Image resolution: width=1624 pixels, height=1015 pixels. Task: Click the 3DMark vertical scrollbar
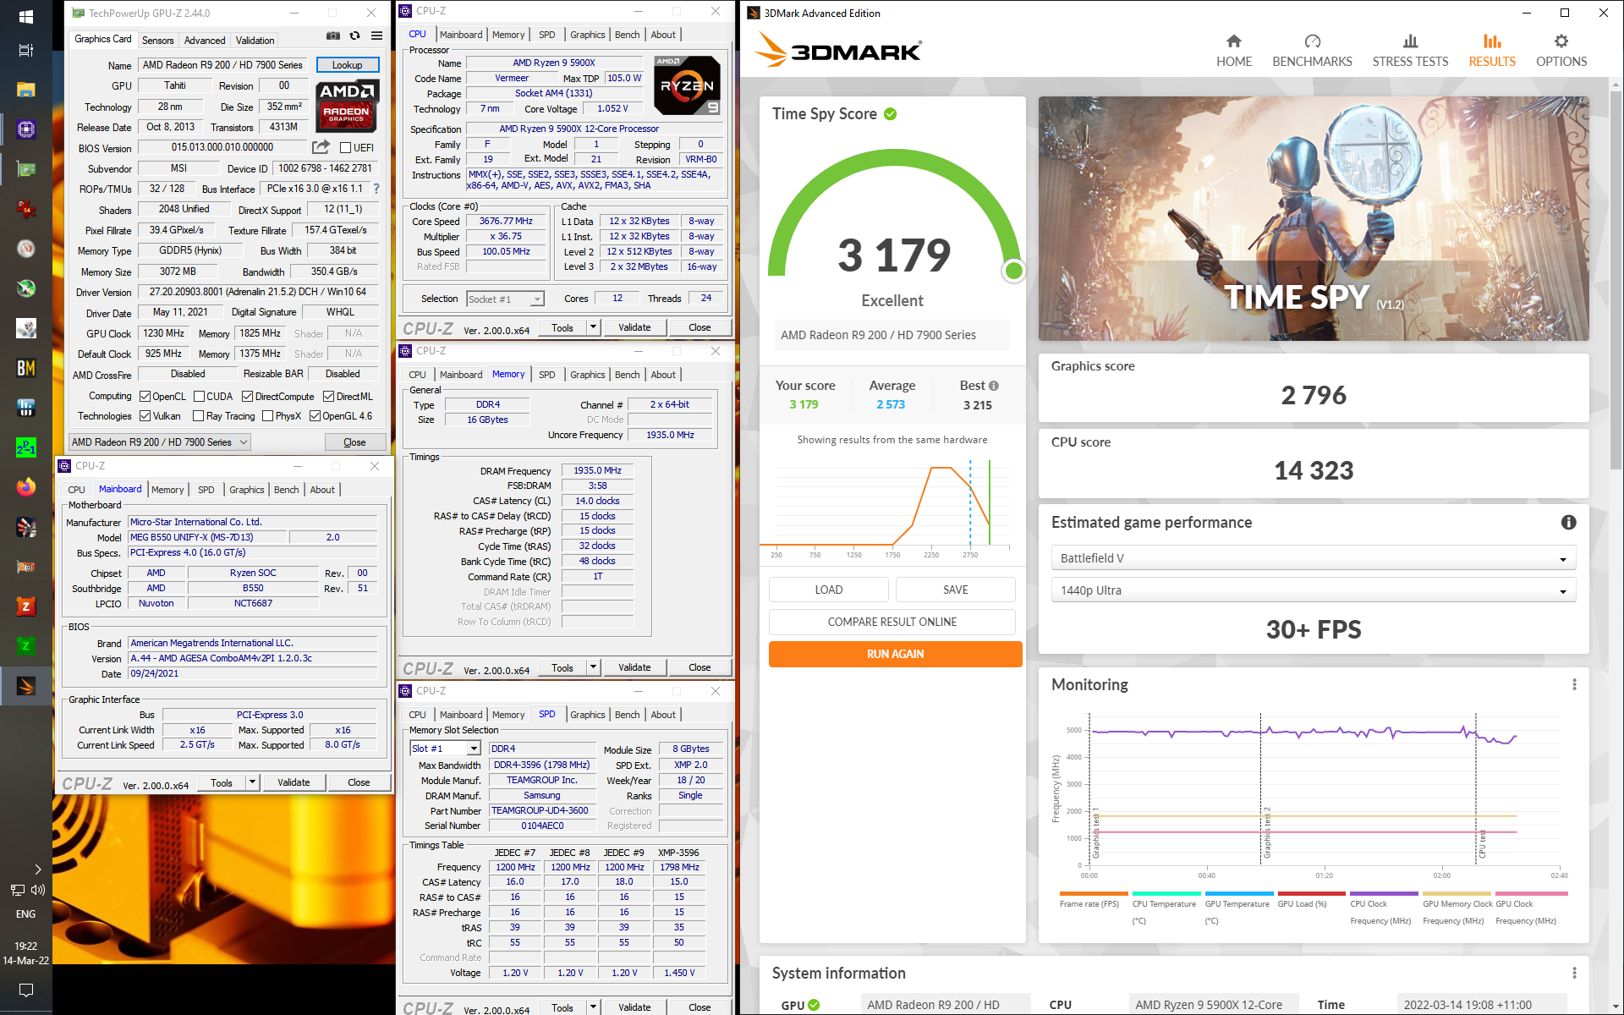(x=1616, y=279)
